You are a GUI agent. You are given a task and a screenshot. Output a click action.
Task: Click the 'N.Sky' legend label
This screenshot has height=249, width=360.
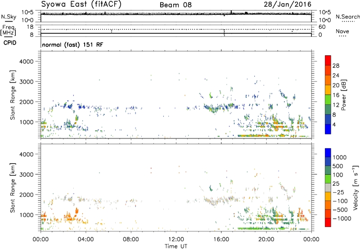(9, 17)
